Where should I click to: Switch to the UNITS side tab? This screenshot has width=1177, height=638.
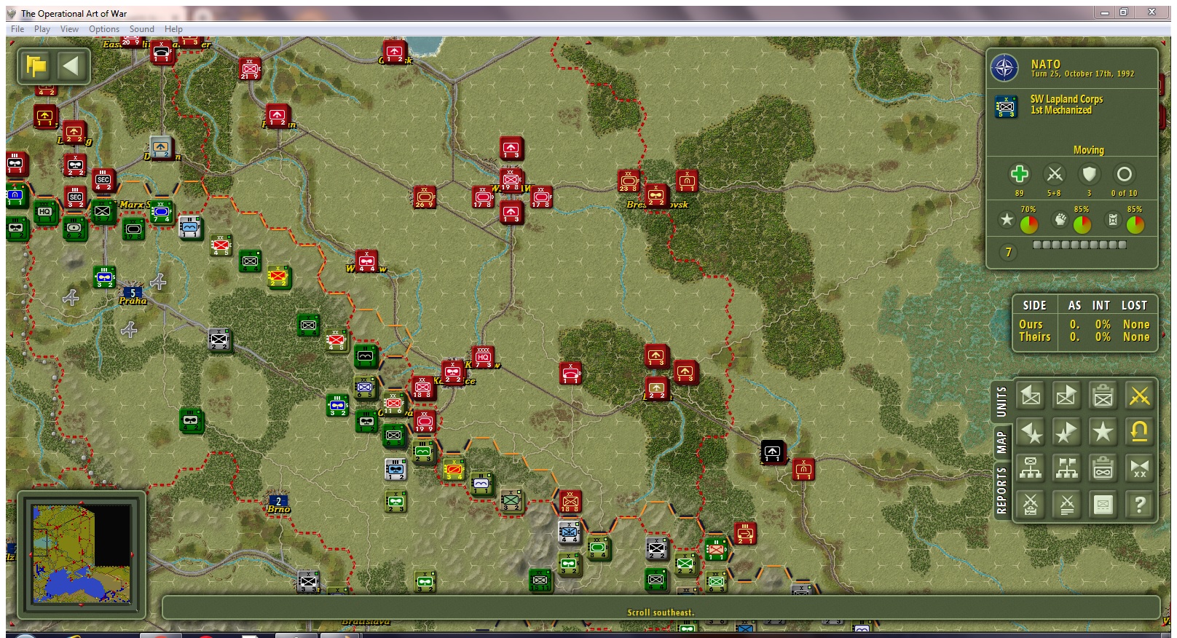(1001, 401)
